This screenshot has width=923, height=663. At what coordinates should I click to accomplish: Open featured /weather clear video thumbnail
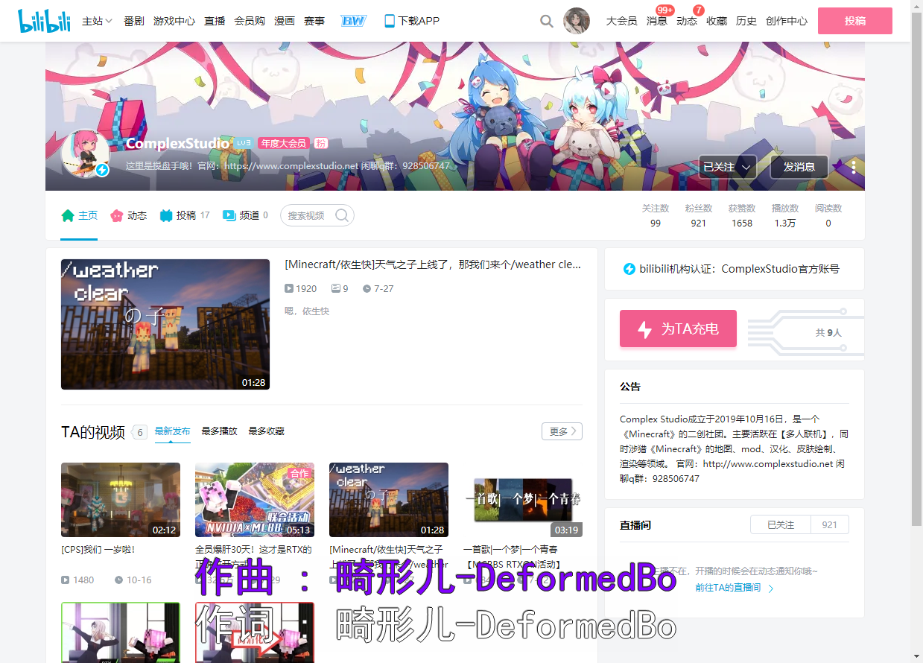pyautogui.click(x=165, y=324)
